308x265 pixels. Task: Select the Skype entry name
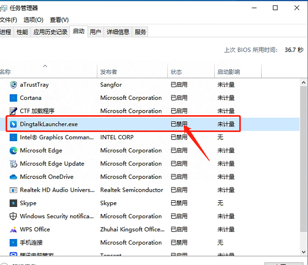click(x=28, y=203)
